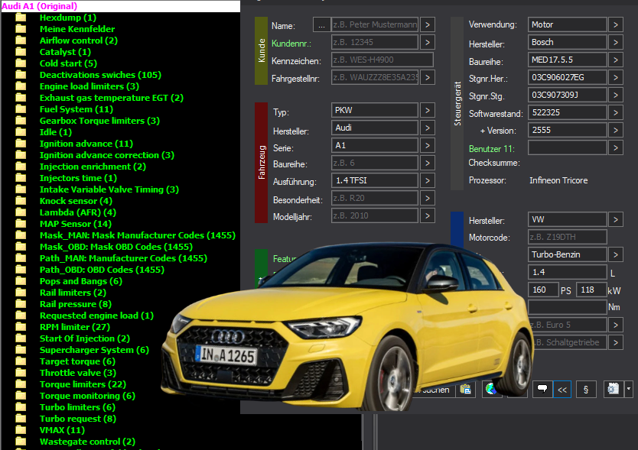Image resolution: width=638 pixels, height=450 pixels.
Task: Click folder icon beside Catalyst (1)
Action: pos(21,52)
